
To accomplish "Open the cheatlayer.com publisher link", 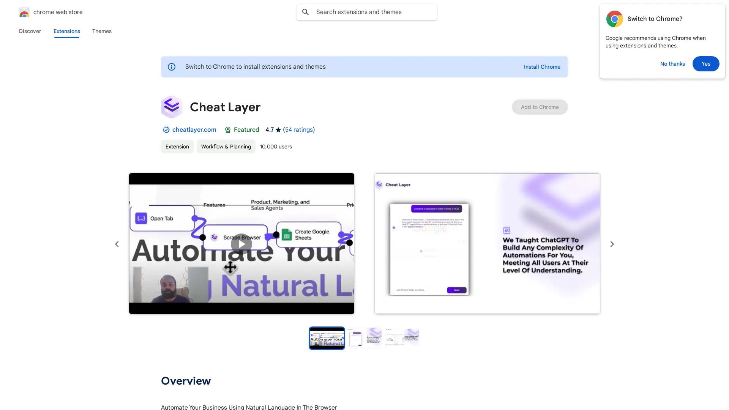I will tap(194, 130).
